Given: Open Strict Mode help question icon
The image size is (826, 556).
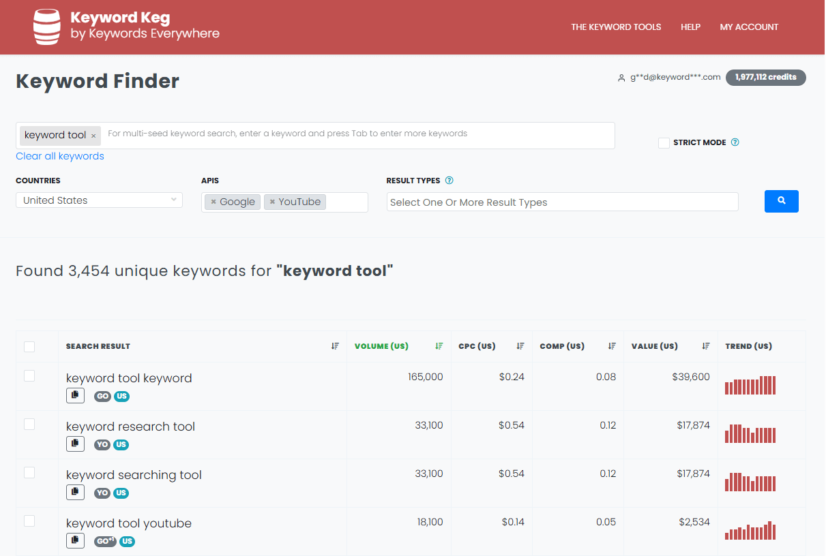Looking at the screenshot, I should [735, 142].
